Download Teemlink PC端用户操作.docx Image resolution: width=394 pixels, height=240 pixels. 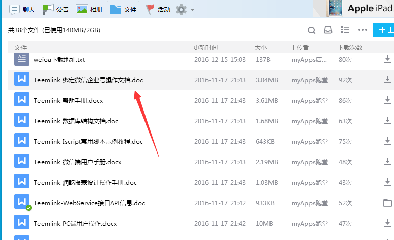pyautogui.click(x=387, y=223)
